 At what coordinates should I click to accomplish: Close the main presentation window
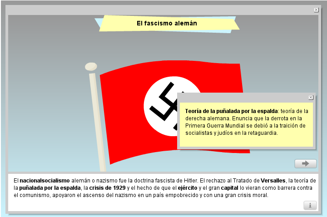[316, 10]
